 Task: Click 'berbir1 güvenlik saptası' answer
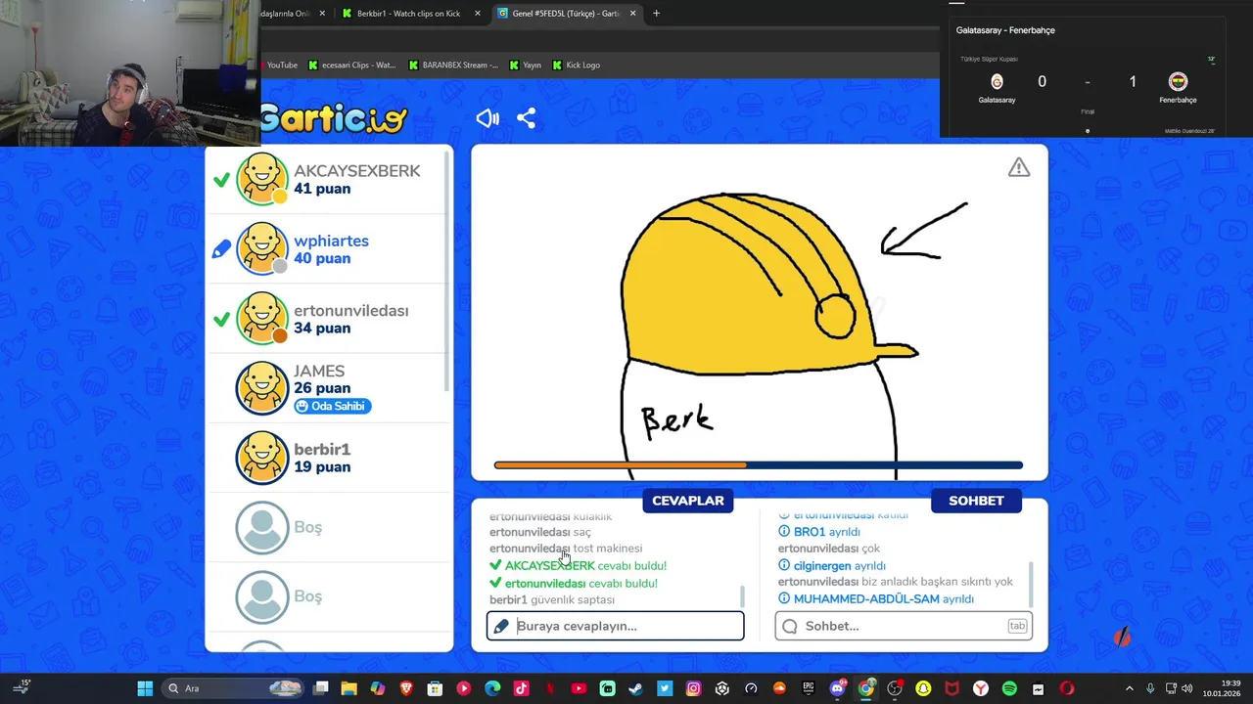[x=552, y=600]
